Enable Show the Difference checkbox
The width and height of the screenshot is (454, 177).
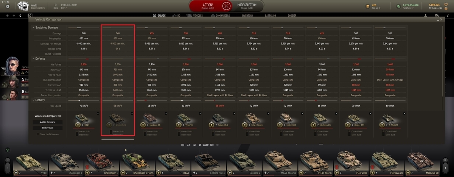(38, 134)
